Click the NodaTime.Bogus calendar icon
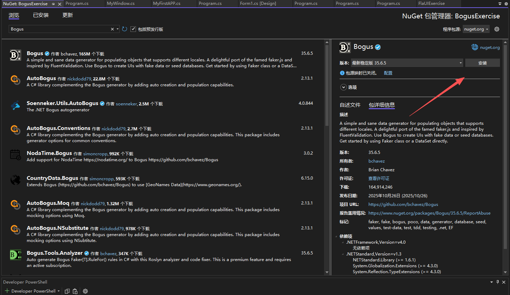This screenshot has height=295, width=510. click(x=16, y=155)
